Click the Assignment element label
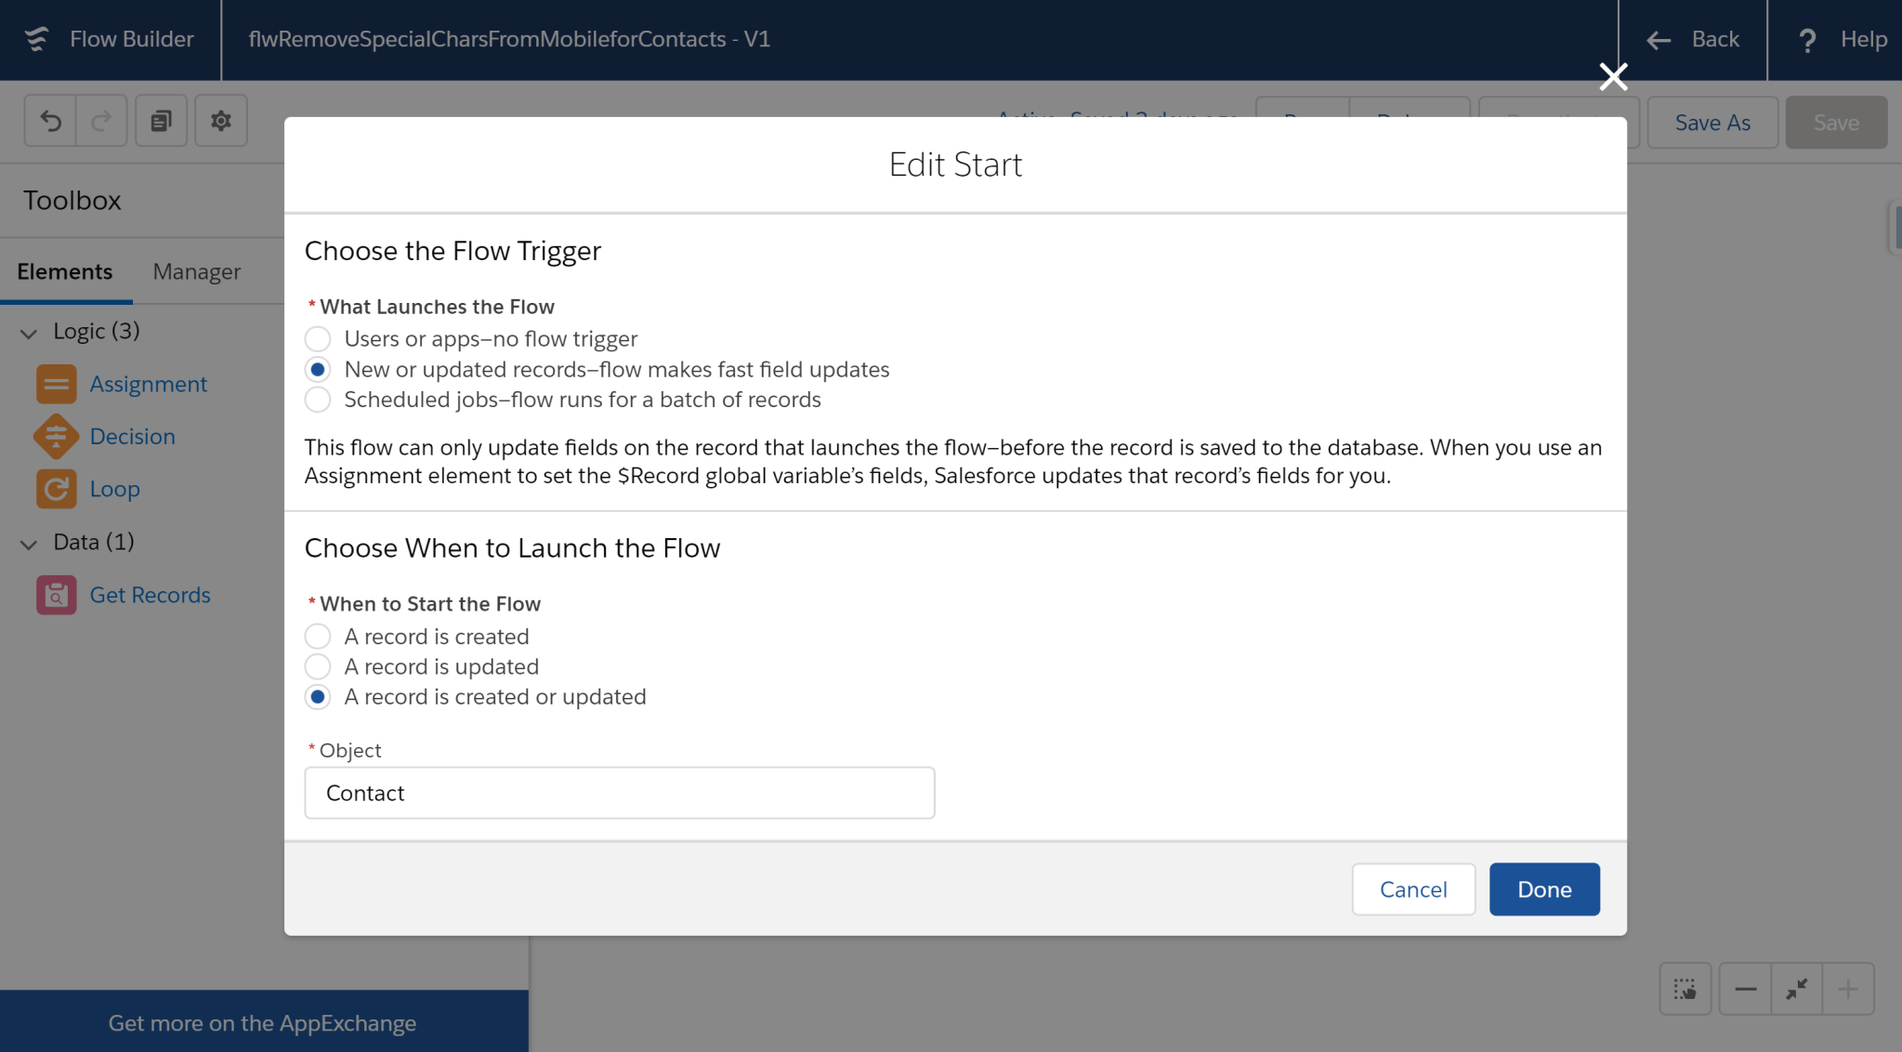The image size is (1902, 1052). [x=149, y=384]
